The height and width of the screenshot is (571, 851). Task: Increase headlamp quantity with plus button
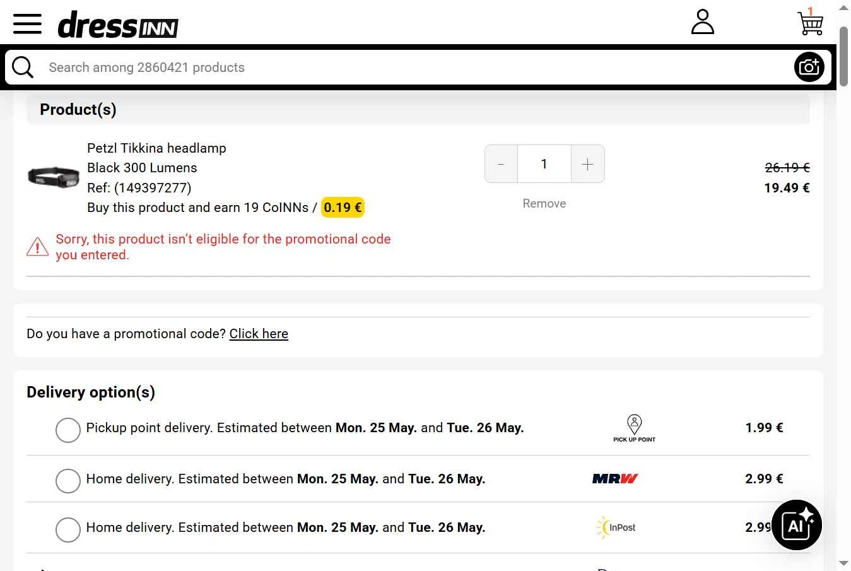pos(587,164)
